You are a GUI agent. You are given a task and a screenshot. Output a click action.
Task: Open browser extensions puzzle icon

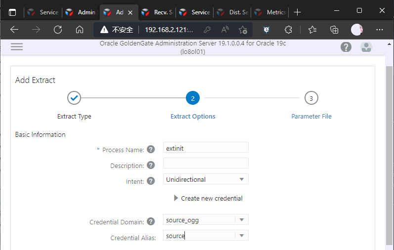pyautogui.click(x=289, y=30)
